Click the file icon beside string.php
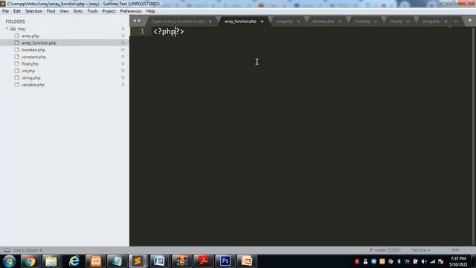The image size is (476, 268). coord(17,77)
